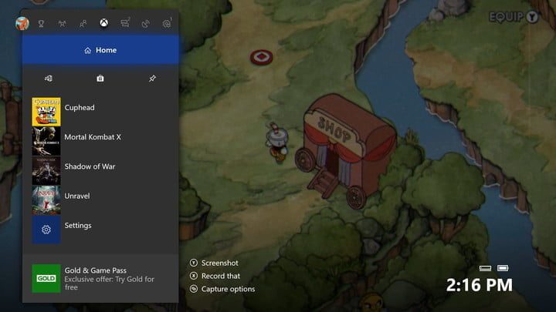556x312 pixels.
Task: Launch Cuphead from recent list
Action: [79, 108]
